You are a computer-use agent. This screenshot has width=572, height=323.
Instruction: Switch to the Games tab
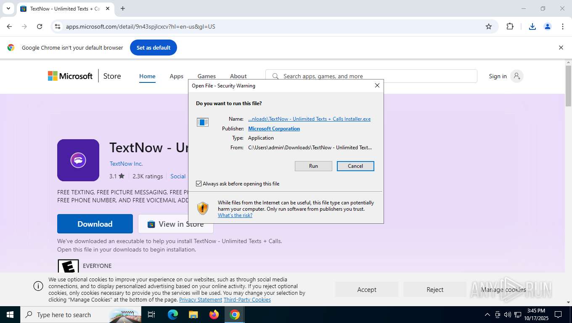click(207, 76)
